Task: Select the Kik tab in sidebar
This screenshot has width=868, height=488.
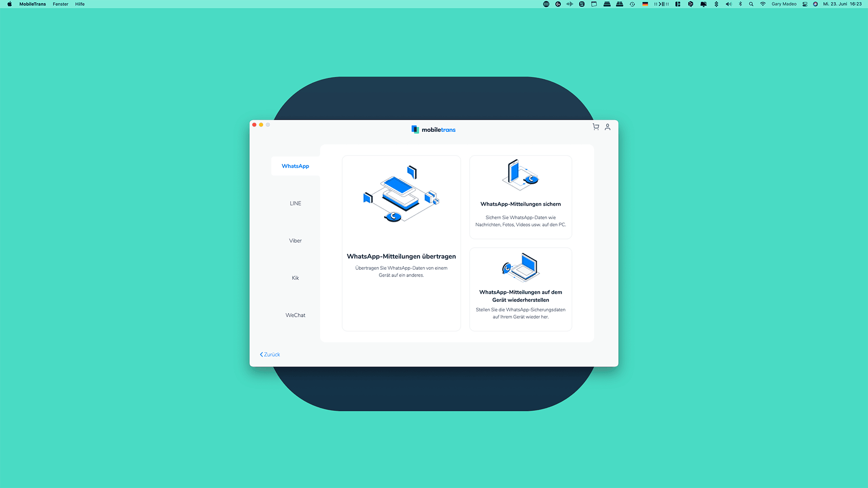Action: click(x=295, y=278)
